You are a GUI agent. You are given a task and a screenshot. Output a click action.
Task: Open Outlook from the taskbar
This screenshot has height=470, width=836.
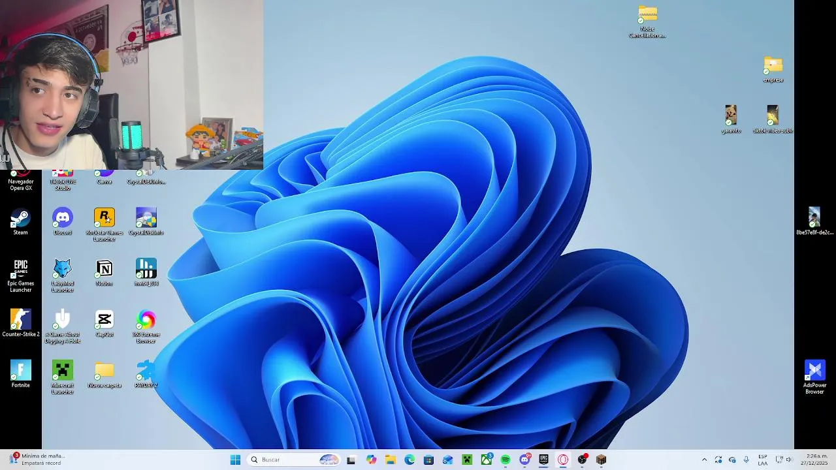(447, 460)
